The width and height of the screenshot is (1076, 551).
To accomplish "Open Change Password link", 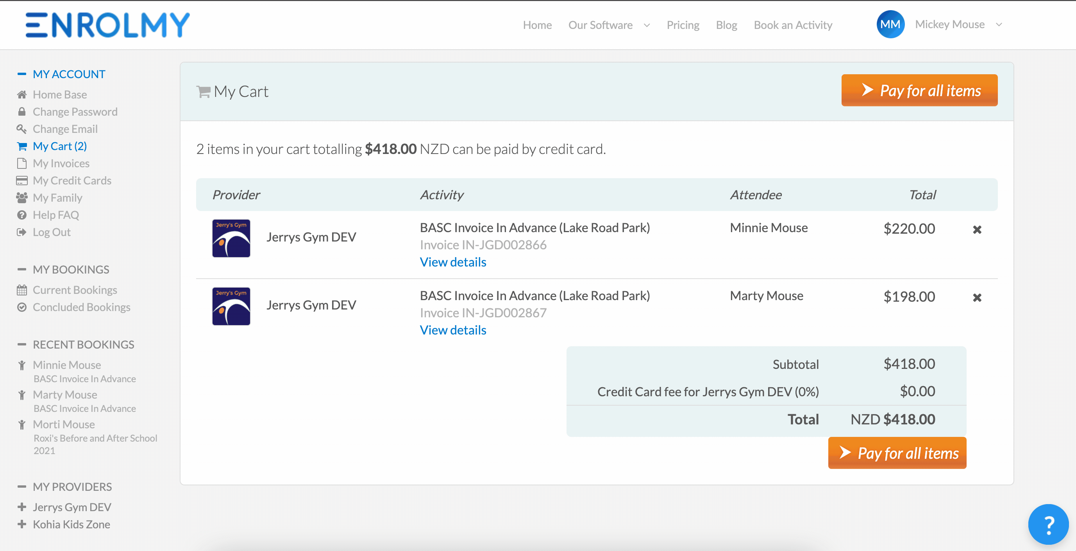I will point(75,111).
